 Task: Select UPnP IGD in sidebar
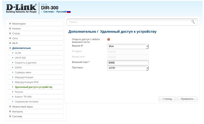tap(20, 58)
